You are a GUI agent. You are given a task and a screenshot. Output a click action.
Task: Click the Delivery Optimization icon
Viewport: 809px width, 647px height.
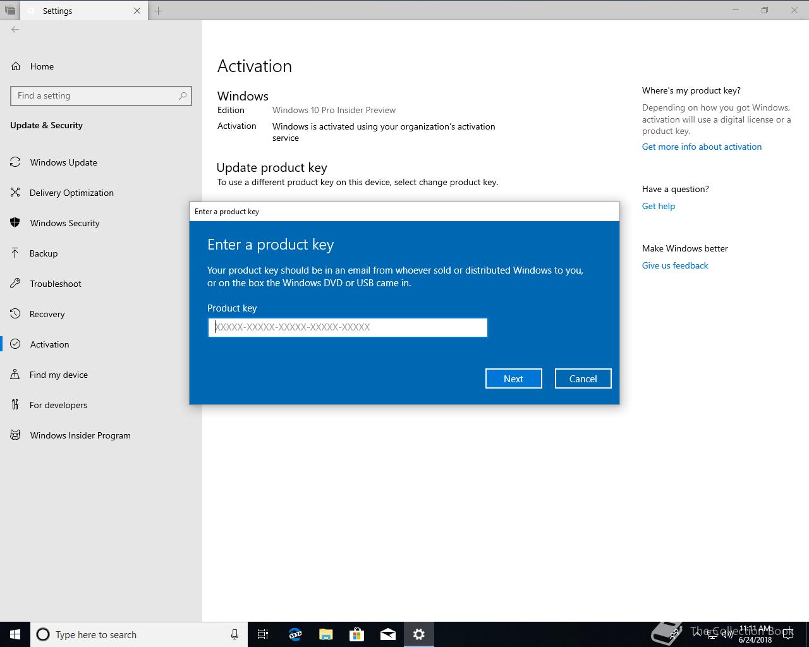(15, 193)
